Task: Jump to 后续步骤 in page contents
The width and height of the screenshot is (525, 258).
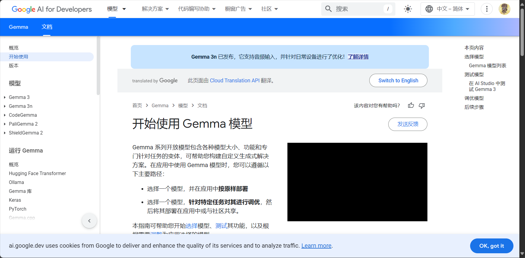Action: click(x=474, y=107)
